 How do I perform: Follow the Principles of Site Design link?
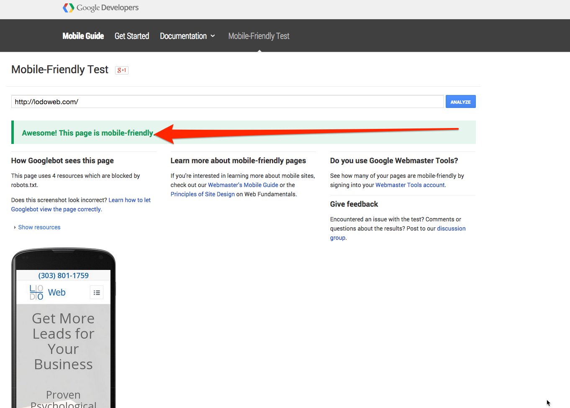tap(203, 194)
